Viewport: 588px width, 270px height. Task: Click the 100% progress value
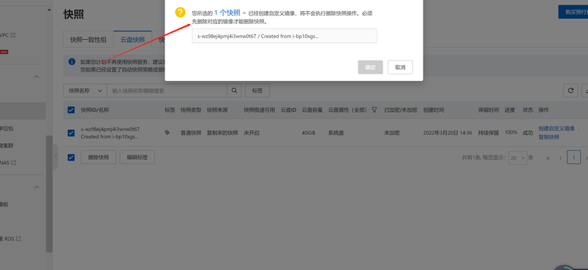point(510,132)
